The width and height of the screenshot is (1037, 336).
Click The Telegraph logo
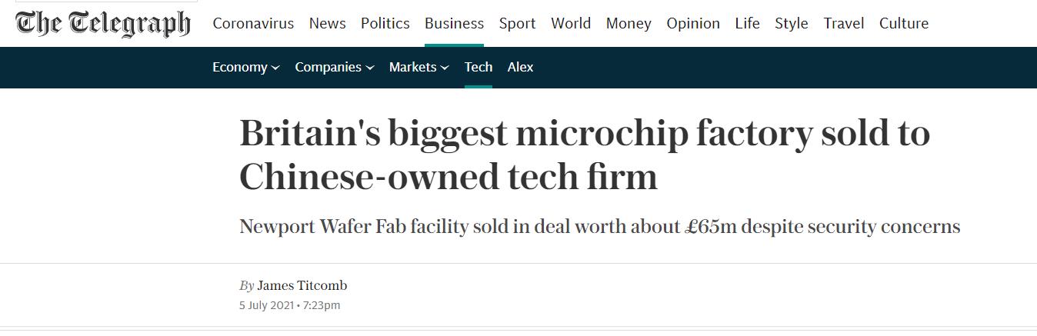tap(102, 23)
